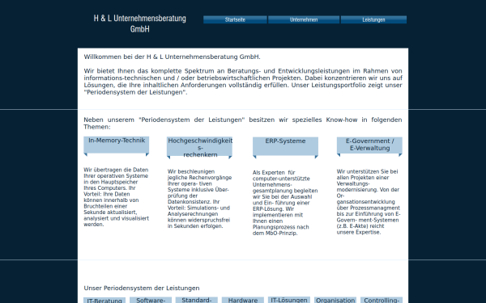The height and width of the screenshot is (303, 486).
Task: Click paragraph starting 'Wir unterstützen Sie bei'
Action: click(x=369, y=201)
